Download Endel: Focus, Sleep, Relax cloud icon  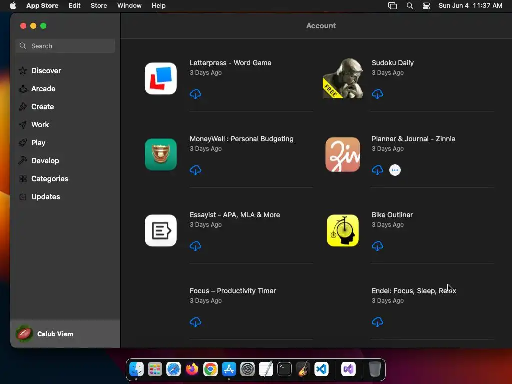(377, 322)
